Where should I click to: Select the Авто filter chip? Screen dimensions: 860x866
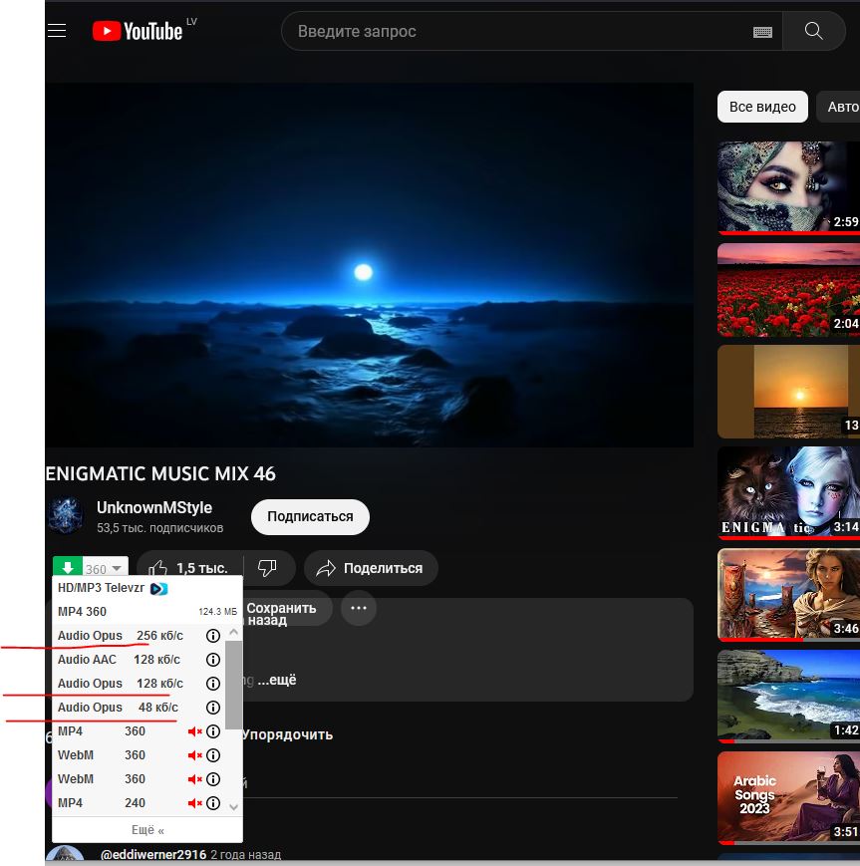839,107
